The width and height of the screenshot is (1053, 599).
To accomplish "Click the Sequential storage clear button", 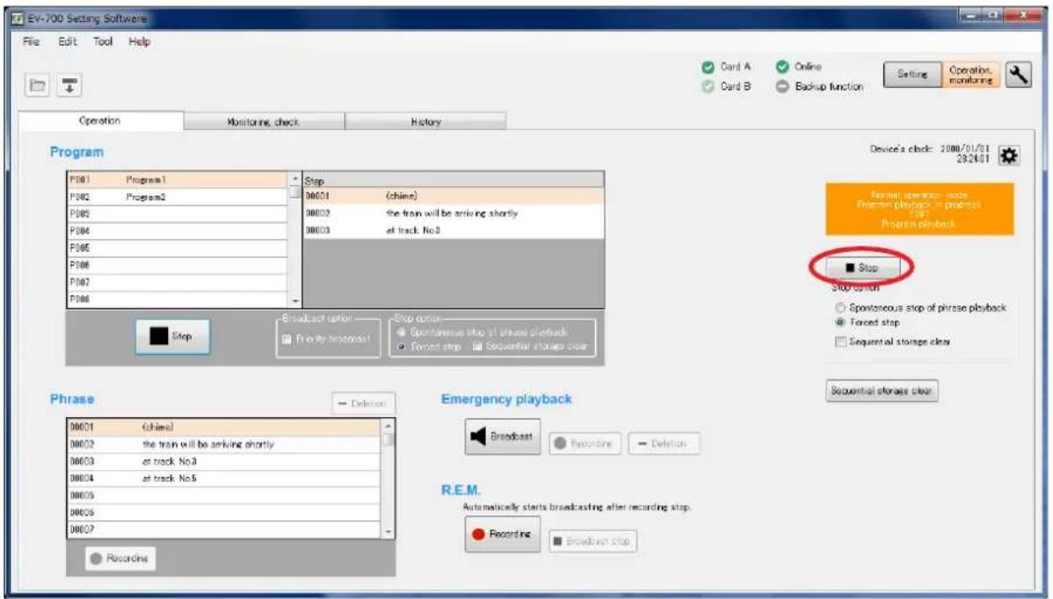I will click(x=882, y=390).
